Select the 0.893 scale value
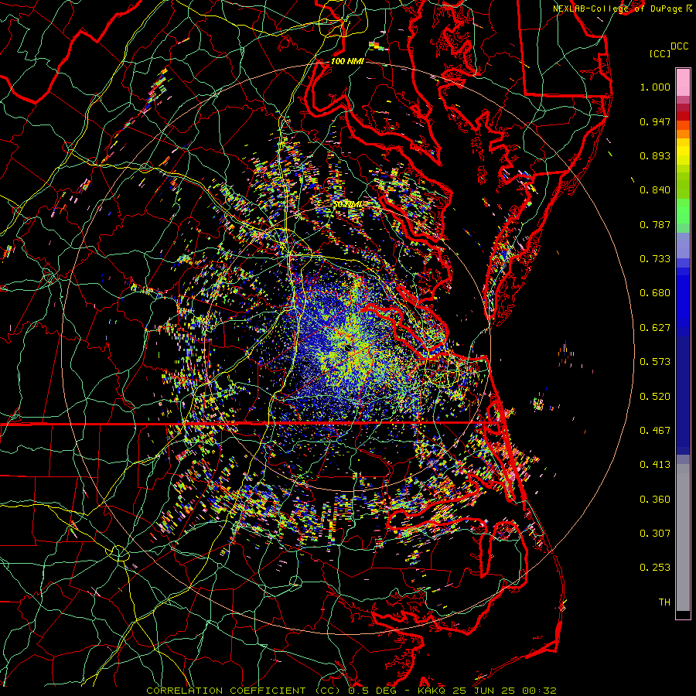Viewport: 696px width, 696px height. point(655,155)
